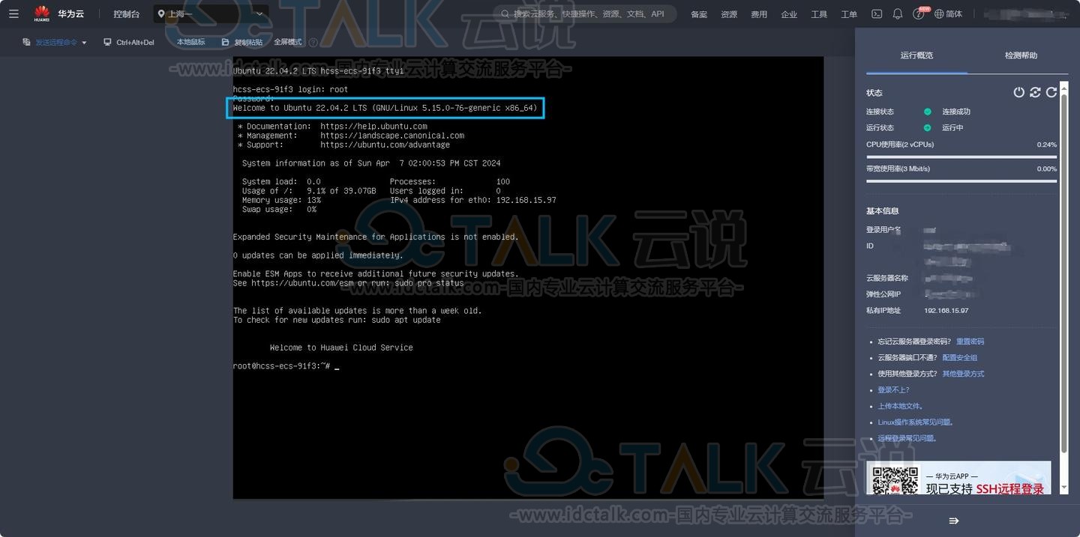Click the fullscreen mode help tooltip icon

click(313, 43)
